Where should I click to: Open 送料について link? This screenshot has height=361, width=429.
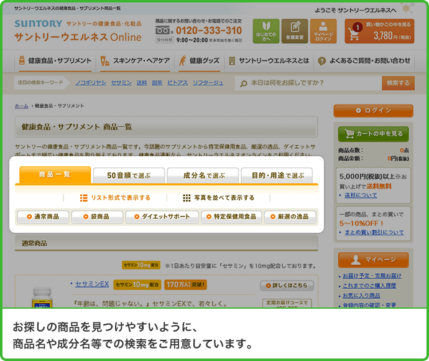(x=361, y=195)
